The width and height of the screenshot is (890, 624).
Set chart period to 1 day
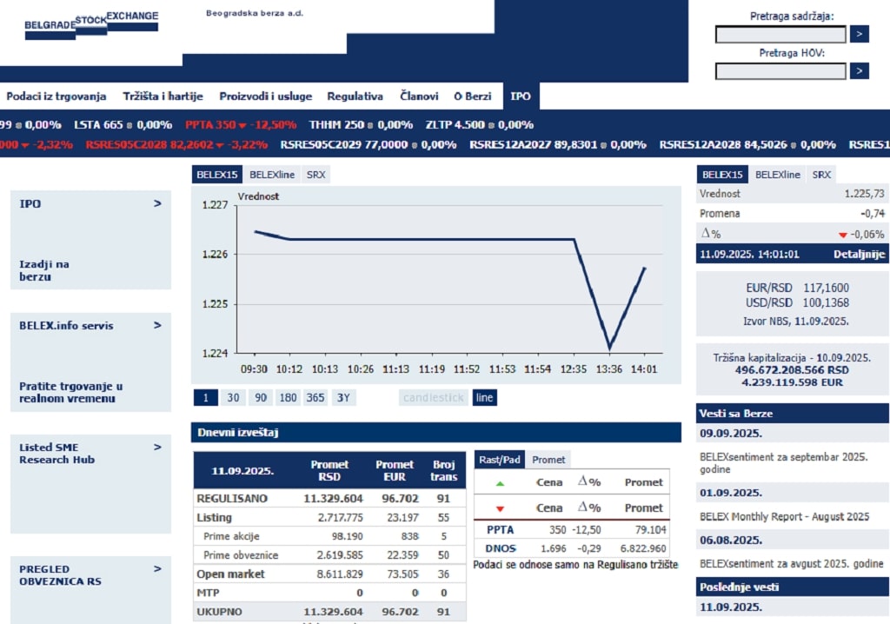(x=205, y=397)
